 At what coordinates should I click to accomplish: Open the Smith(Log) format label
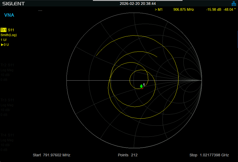point(9,35)
